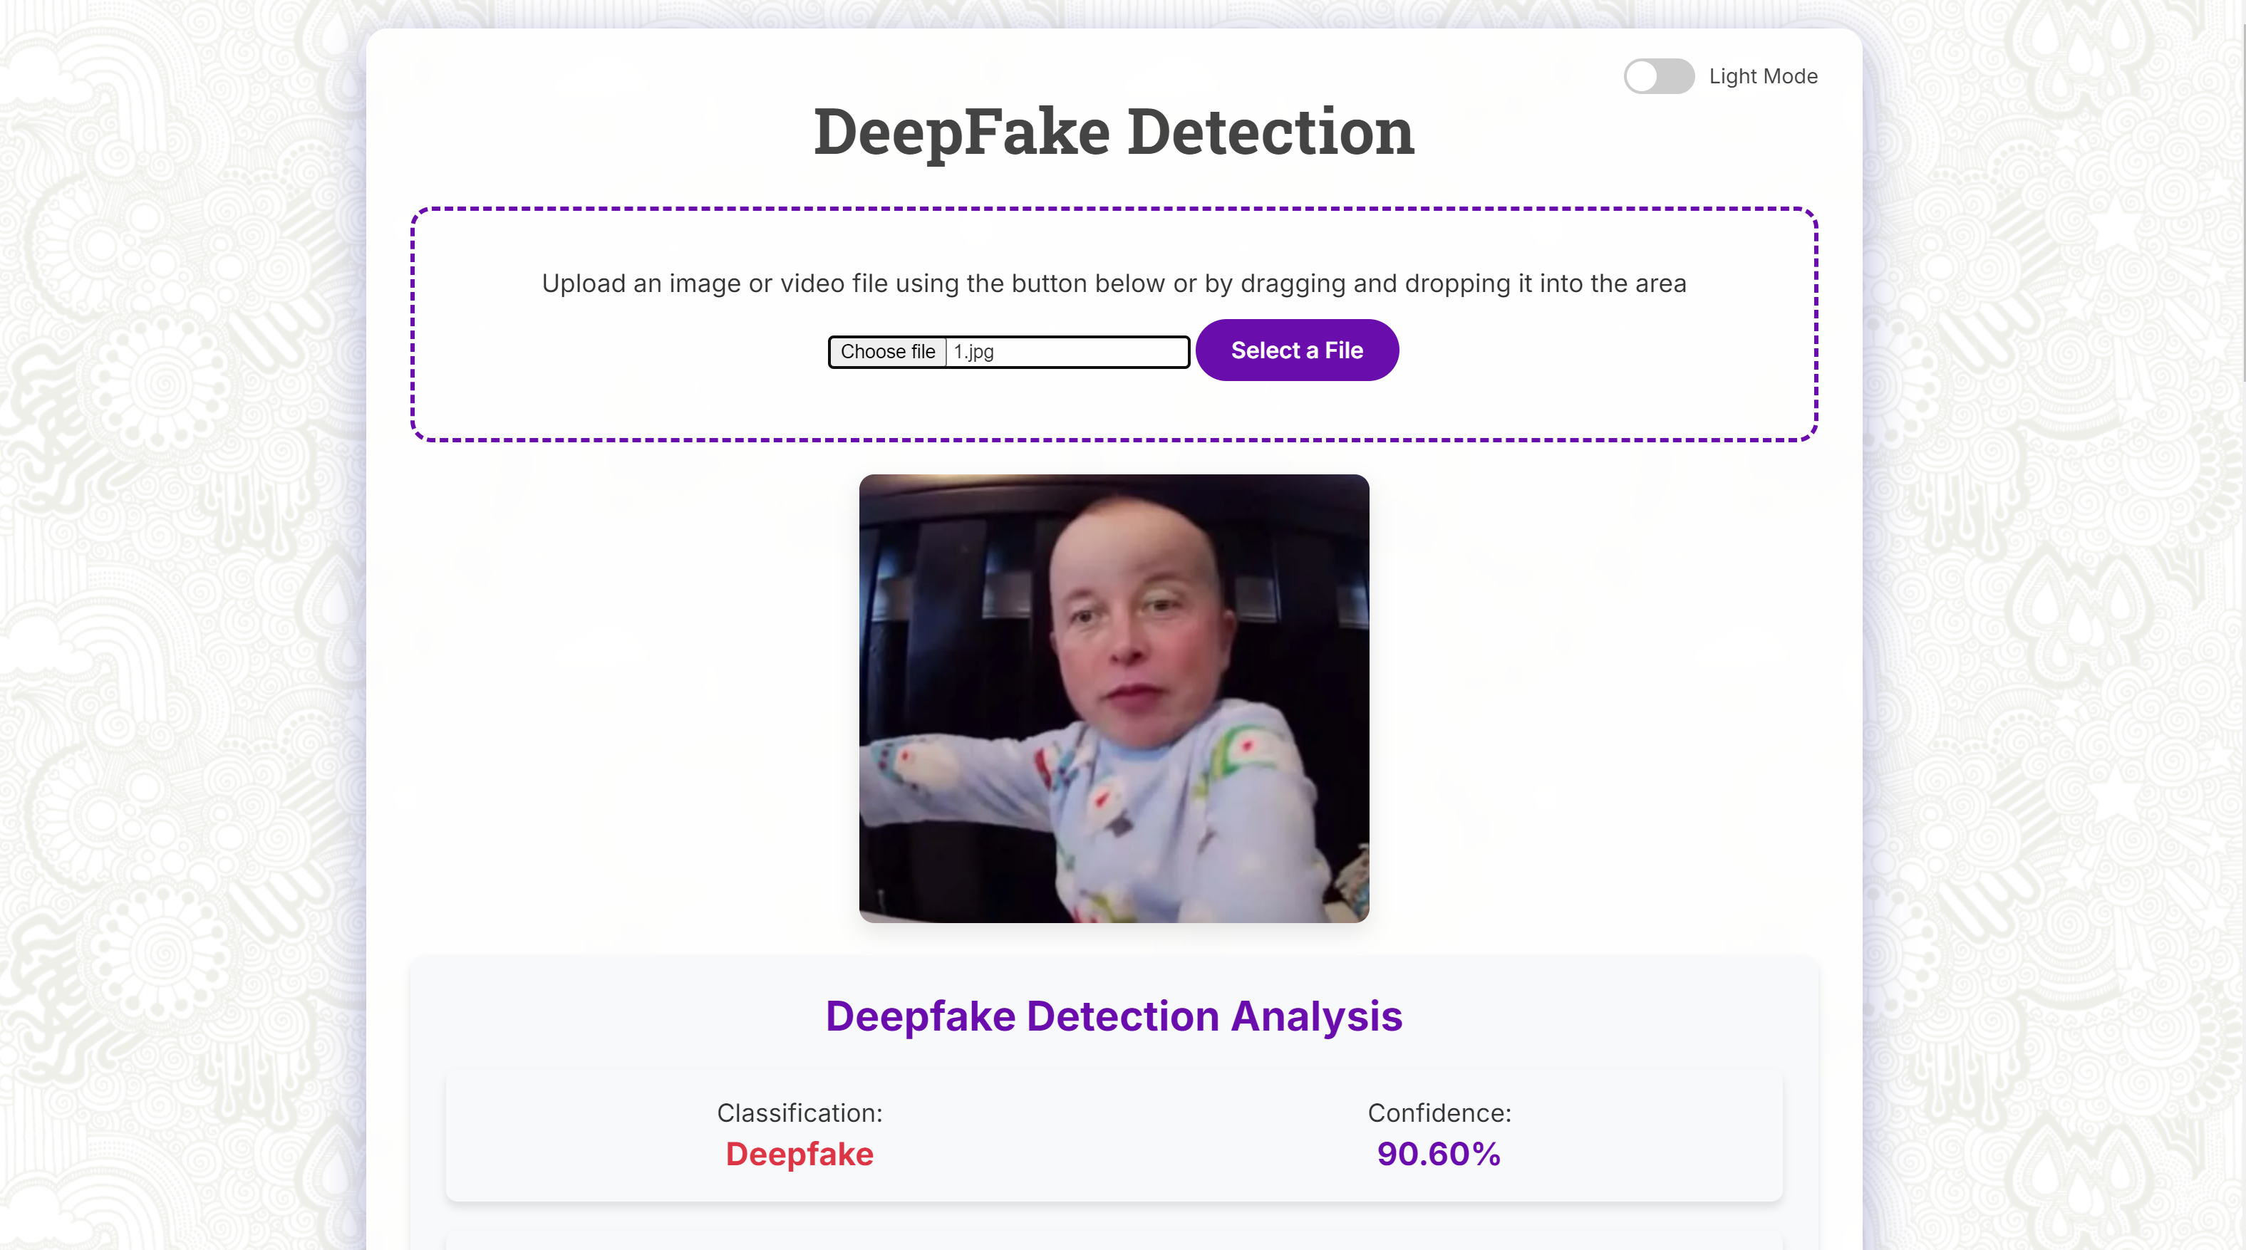The image size is (2246, 1250).
Task: Click the DeepFake Detection page title
Action: 1114,132
